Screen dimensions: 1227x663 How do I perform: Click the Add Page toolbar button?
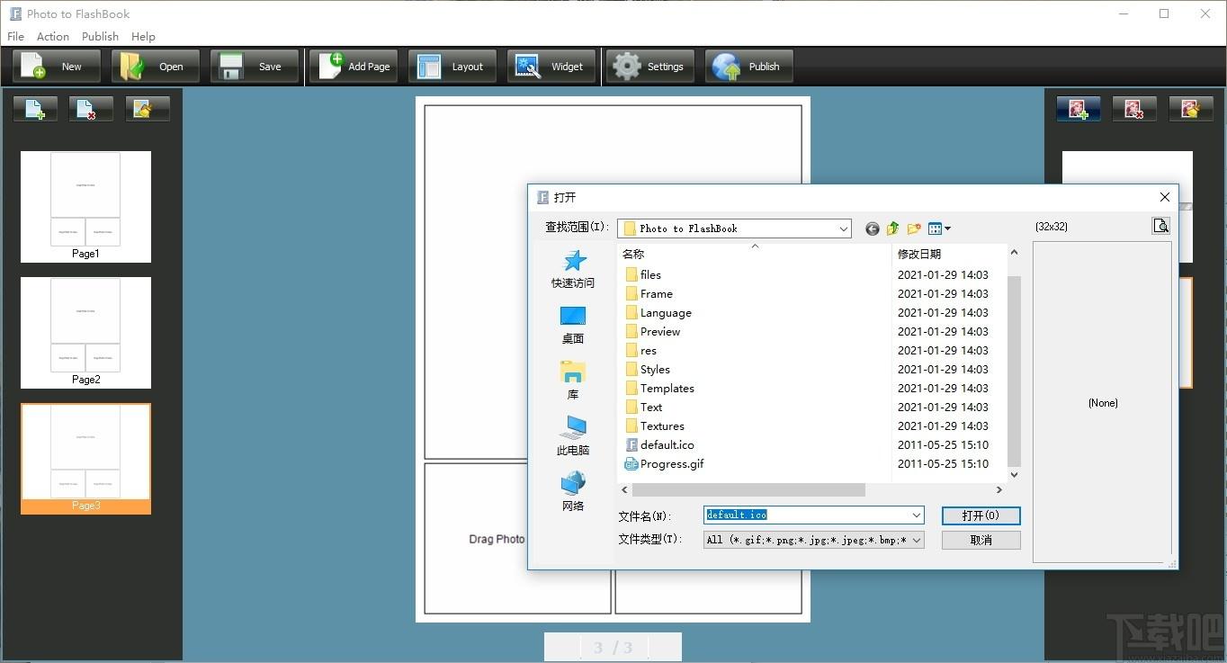(354, 67)
